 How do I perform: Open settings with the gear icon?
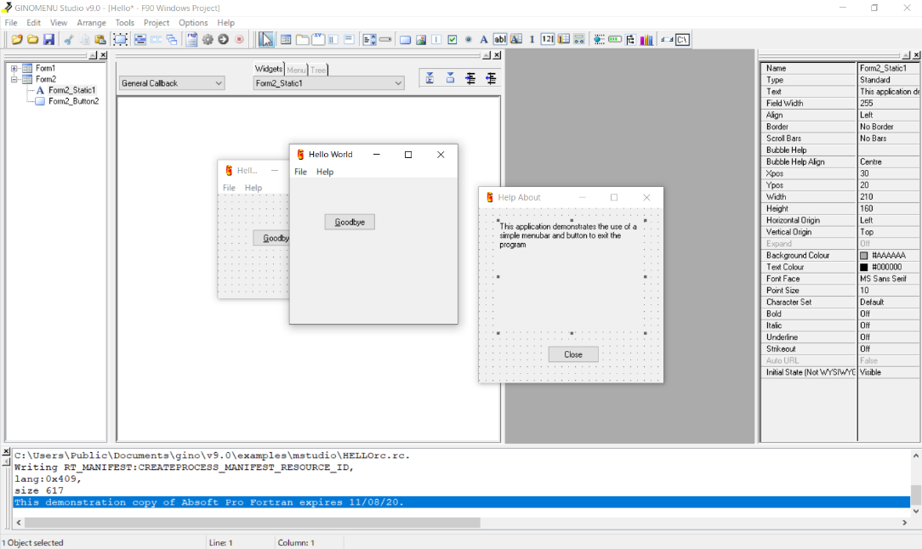pos(208,39)
